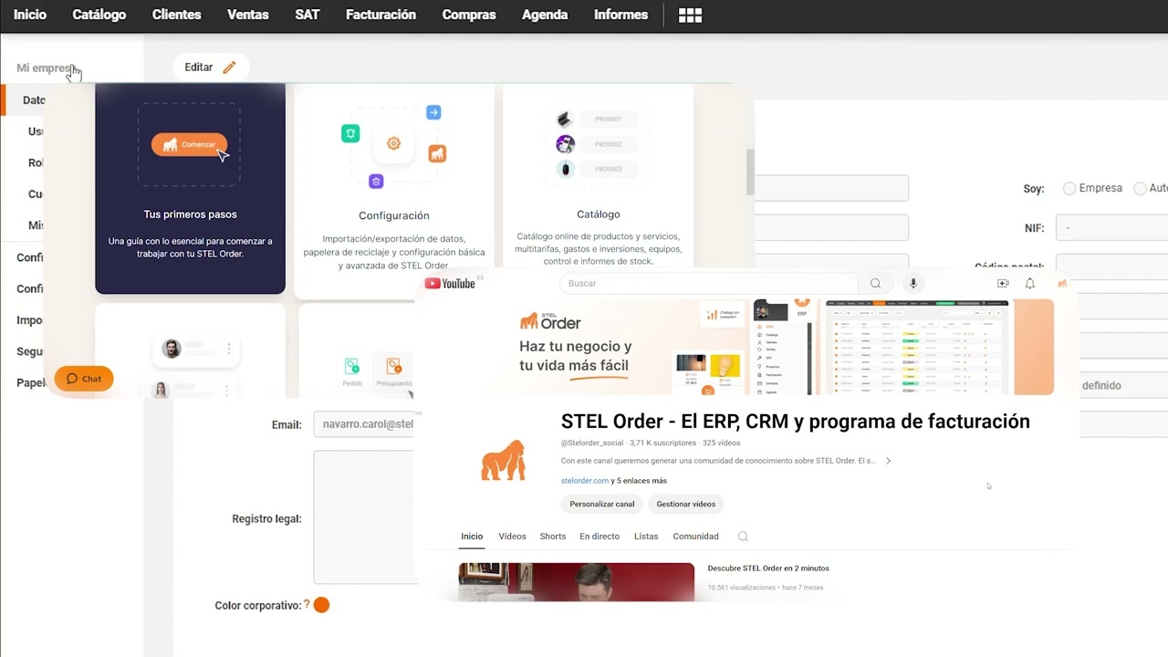Click the YouTube account avatar icon
The image size is (1168, 657).
pos(1062,284)
